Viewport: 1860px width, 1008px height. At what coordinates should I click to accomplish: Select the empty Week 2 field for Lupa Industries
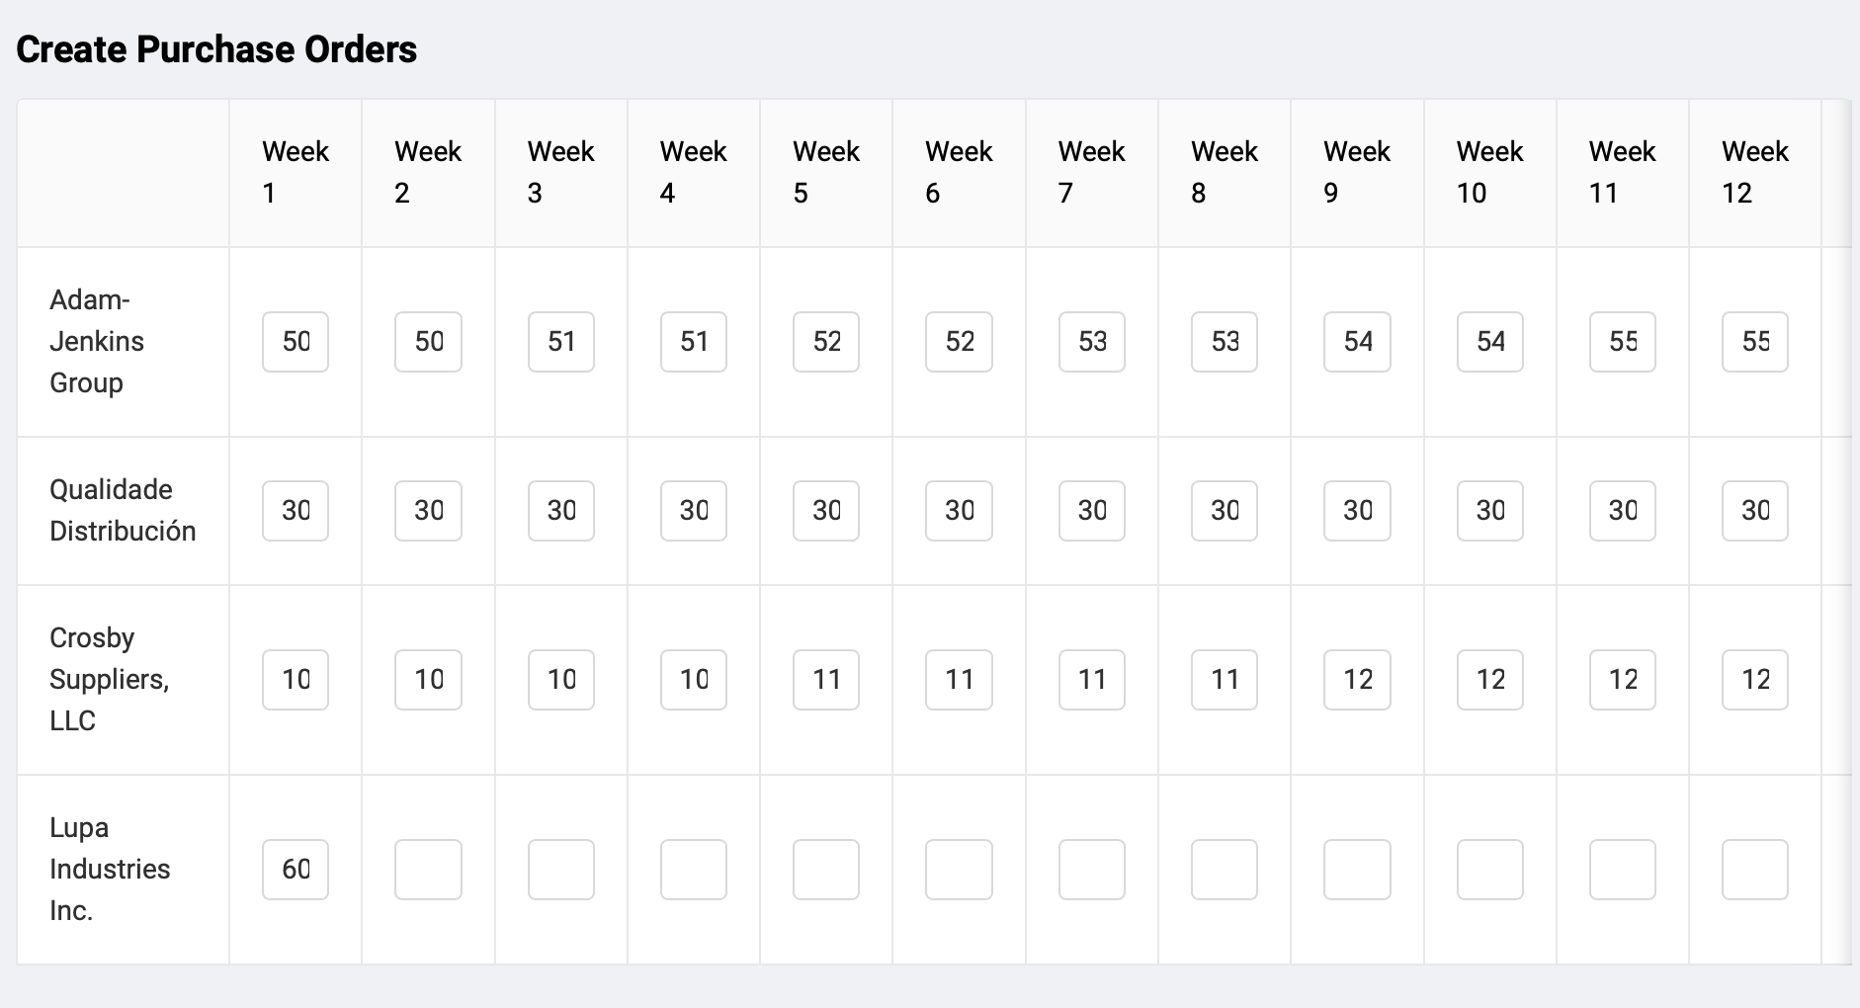[428, 869]
